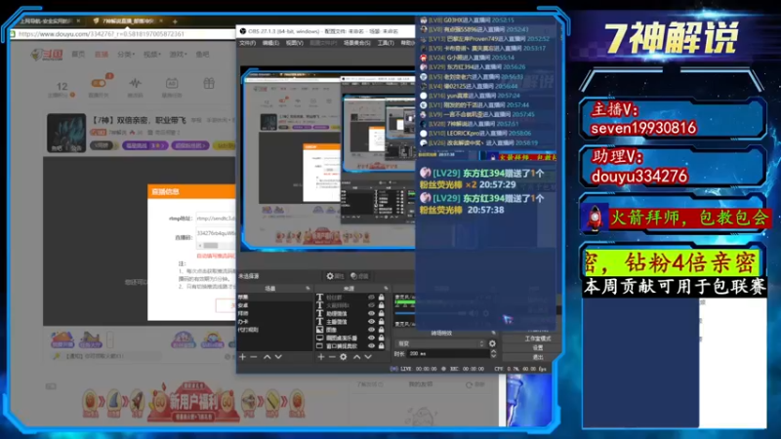Remove the selected source with the minus icon
781x439 pixels.
[332, 357]
